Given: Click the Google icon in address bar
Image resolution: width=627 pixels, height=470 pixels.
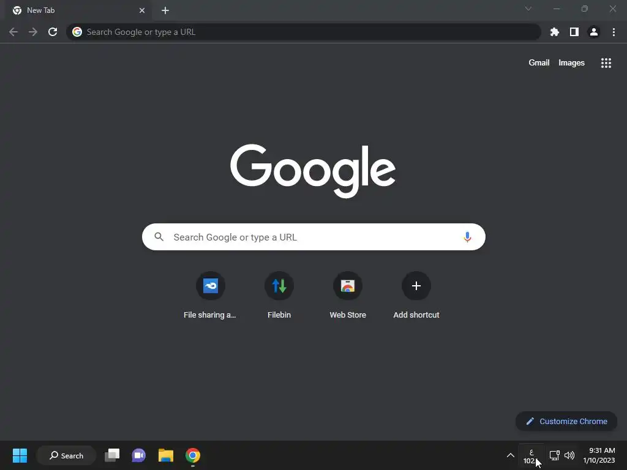Looking at the screenshot, I should click(x=77, y=32).
